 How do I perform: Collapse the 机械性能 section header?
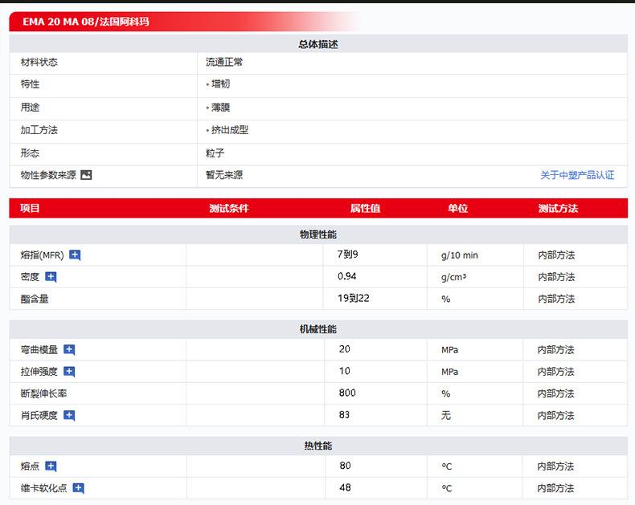(x=318, y=329)
